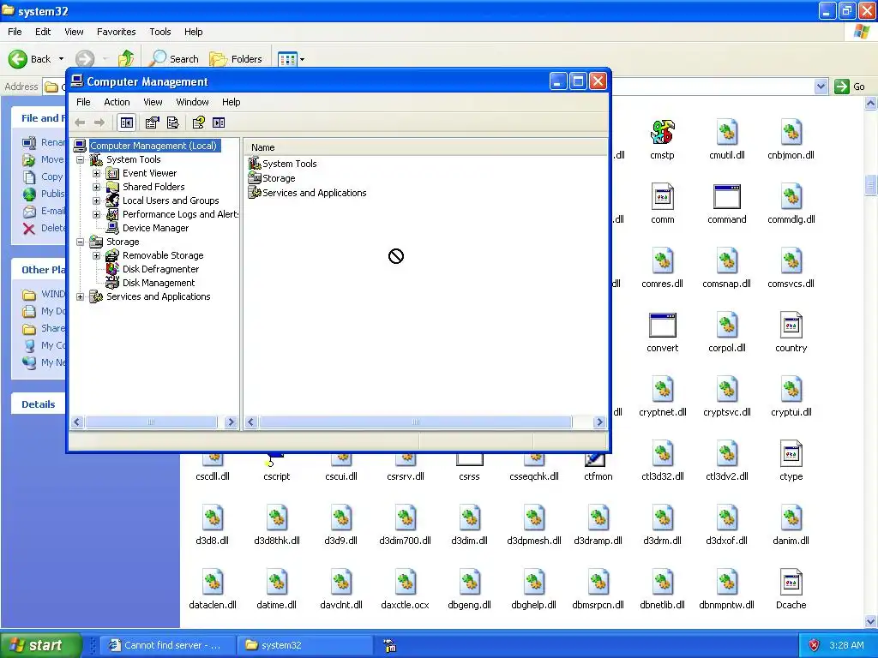Open Disk Management in the tree
This screenshot has width=878, height=658.
pyautogui.click(x=159, y=283)
